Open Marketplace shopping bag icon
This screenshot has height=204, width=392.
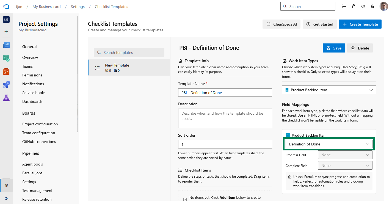(354, 7)
